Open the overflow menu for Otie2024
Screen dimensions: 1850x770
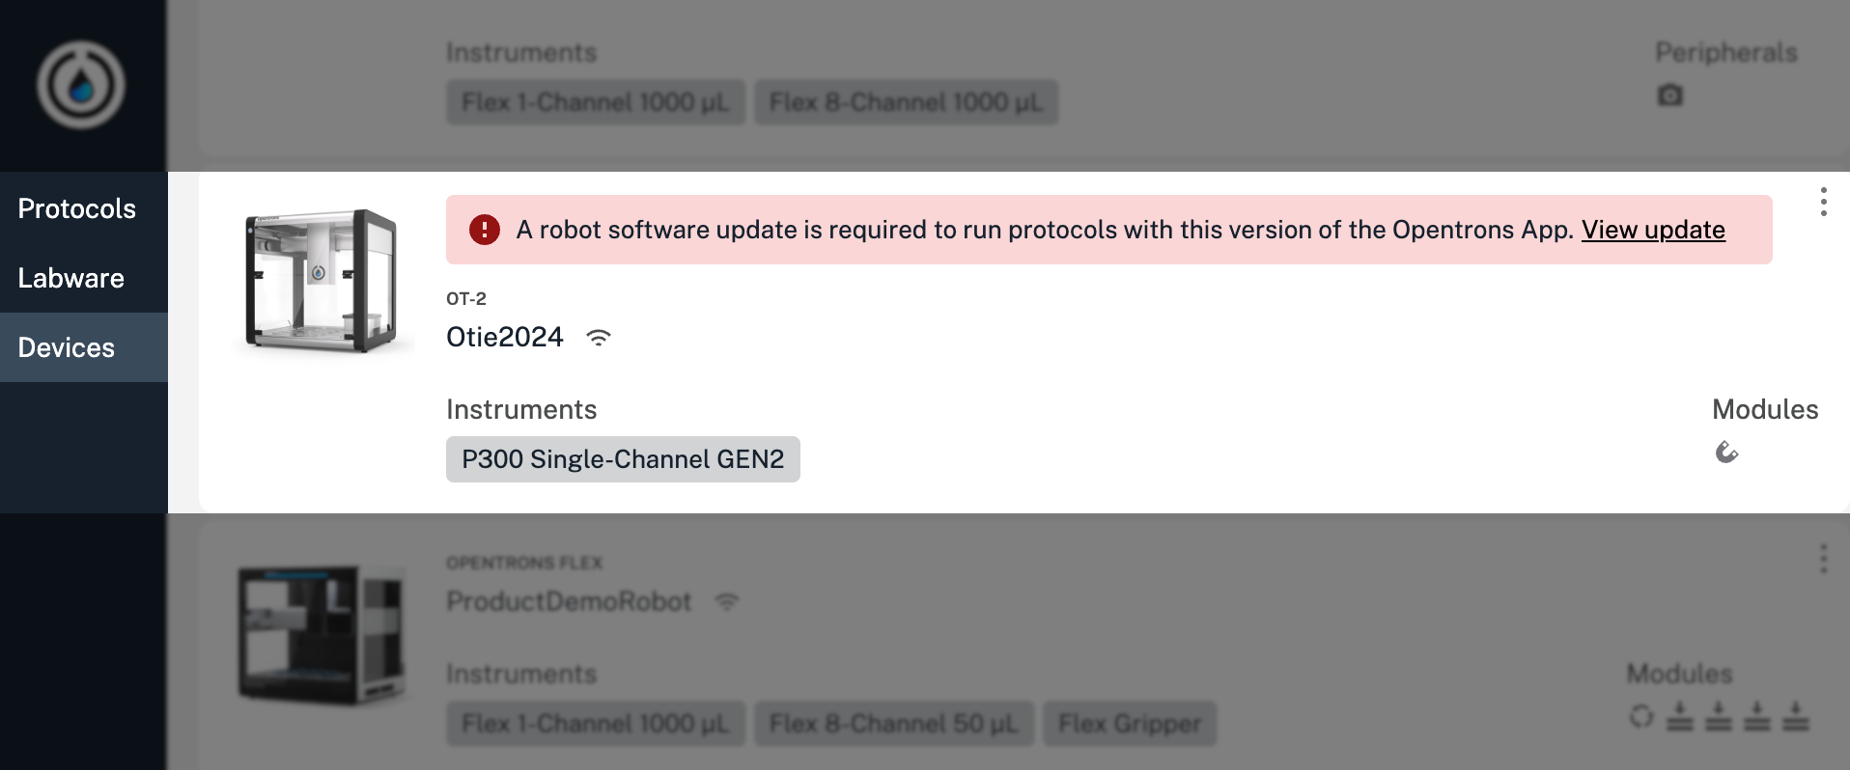tap(1823, 203)
